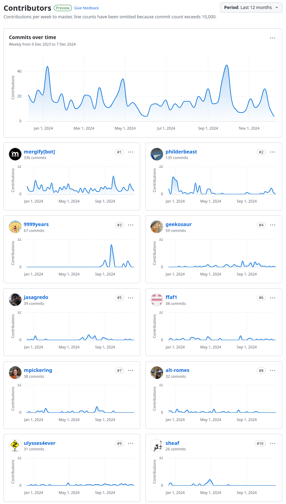Click the Give feedback link
286x504 pixels.
coord(86,8)
